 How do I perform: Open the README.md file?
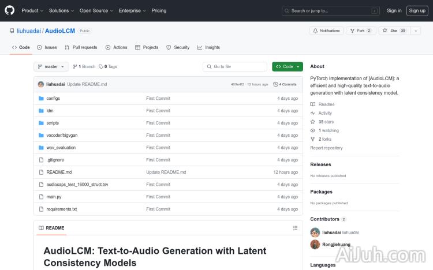pos(59,172)
